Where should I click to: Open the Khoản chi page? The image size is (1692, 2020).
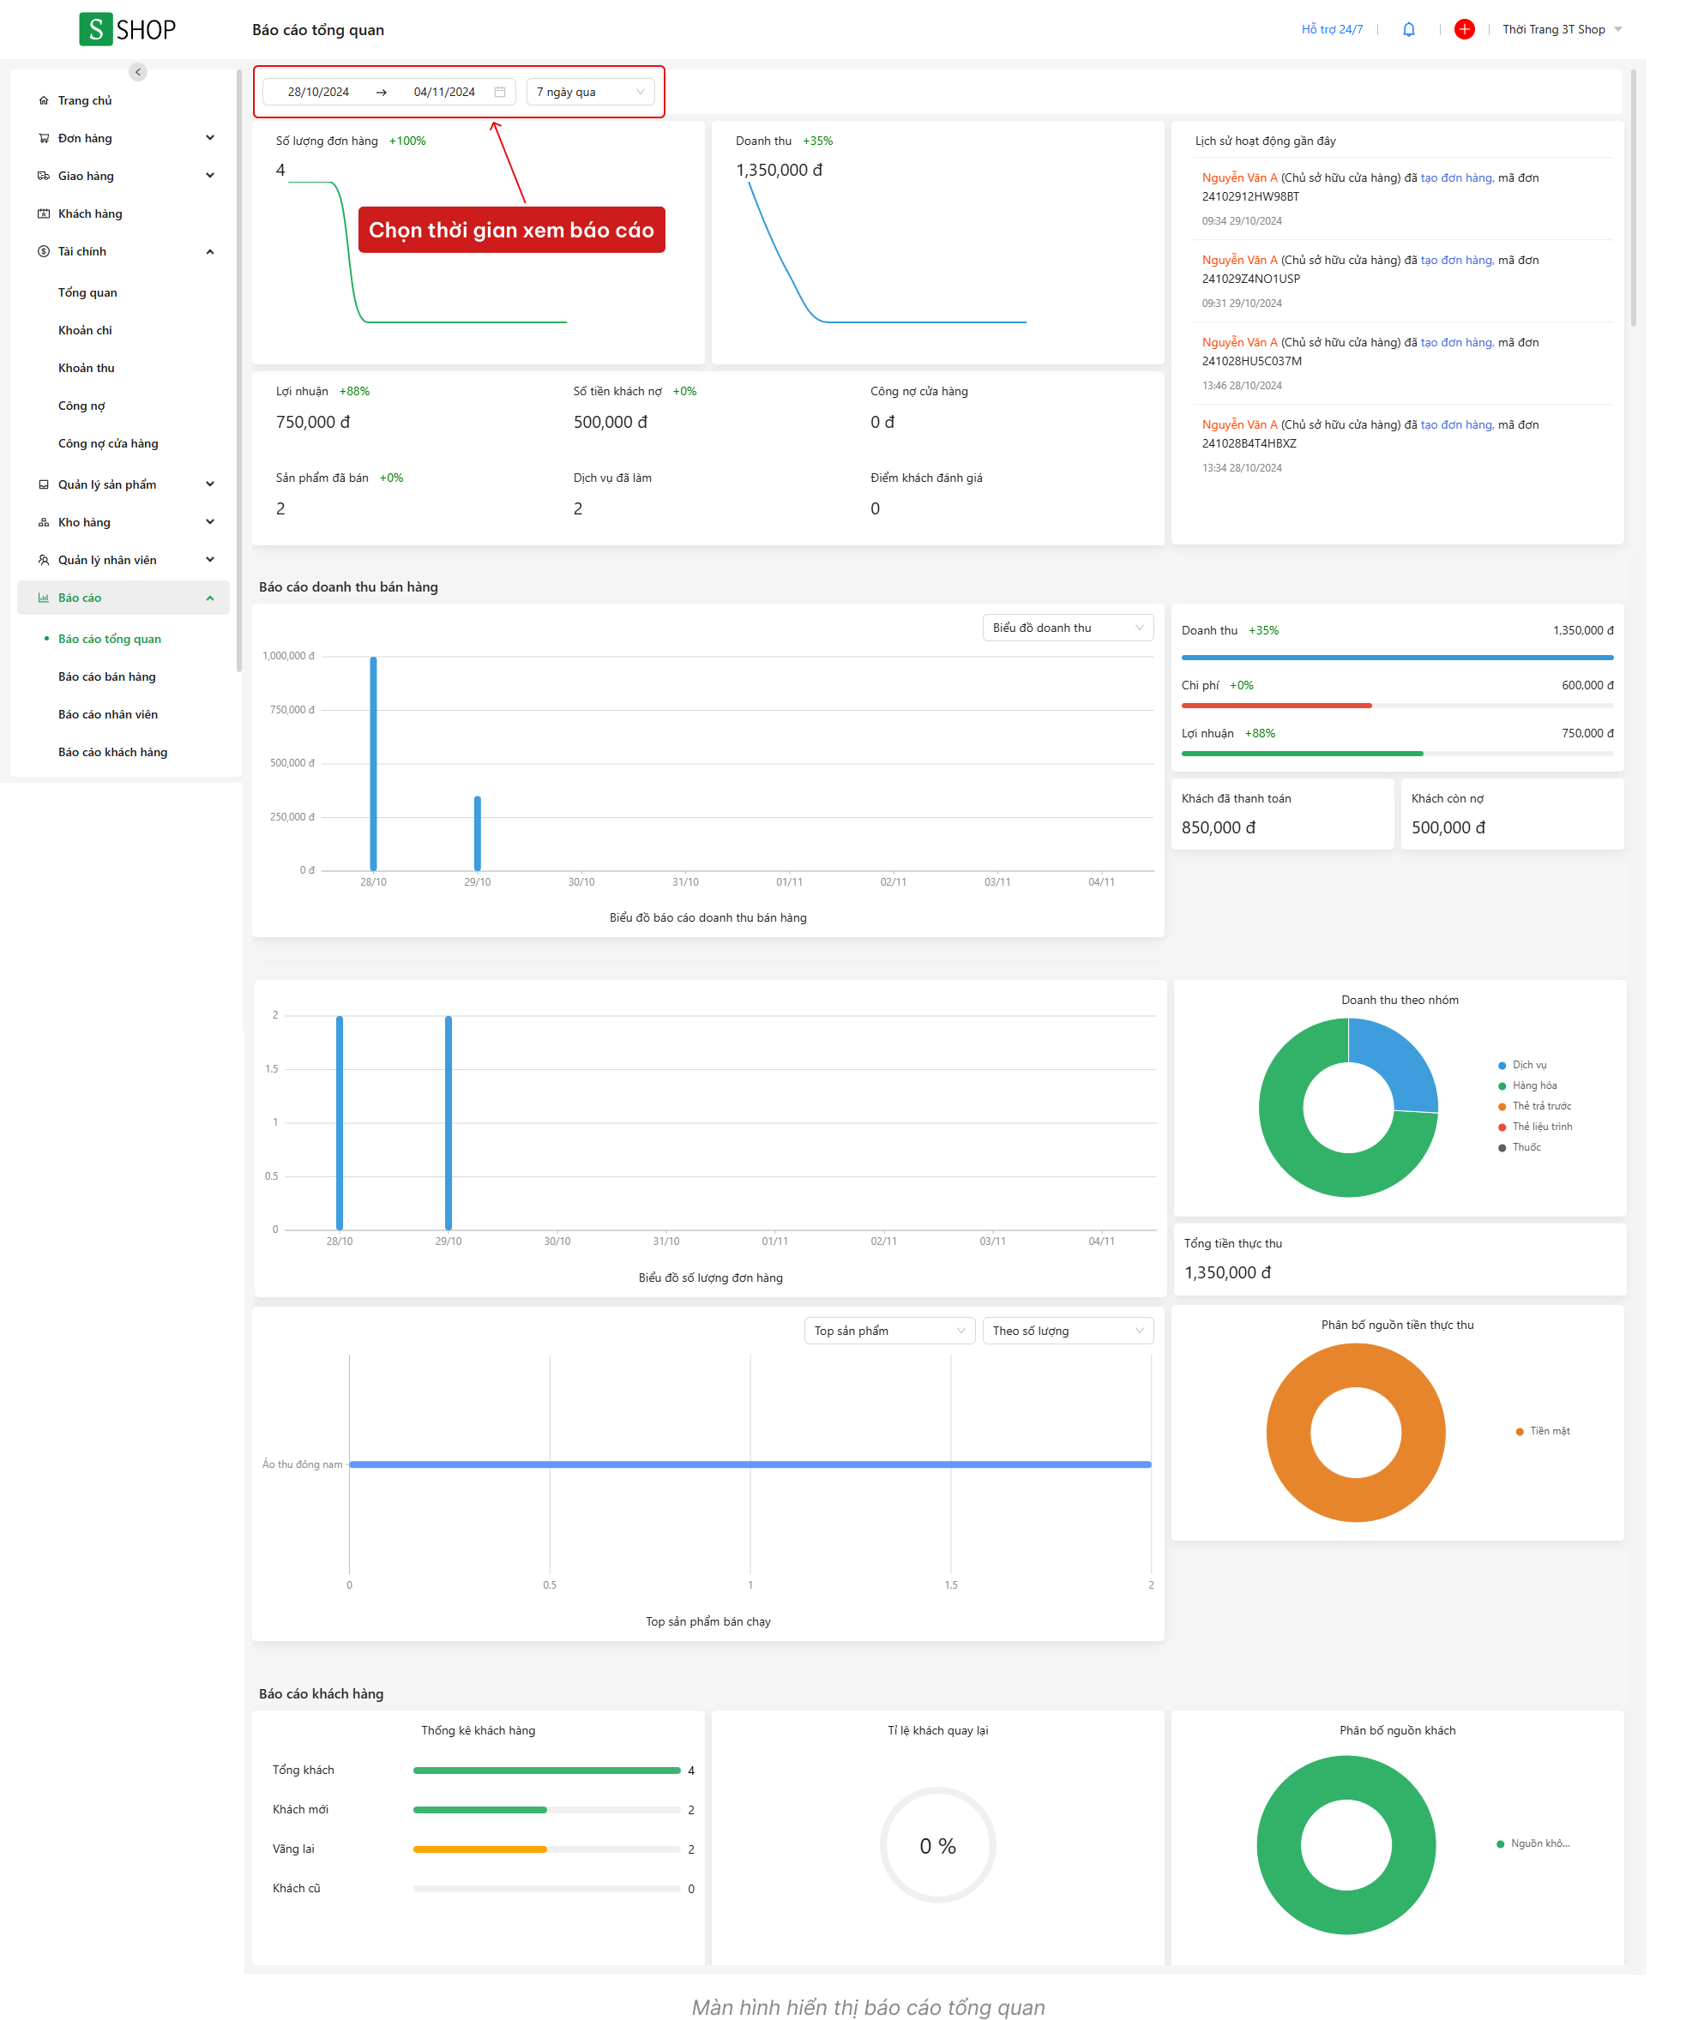pyautogui.click(x=85, y=330)
